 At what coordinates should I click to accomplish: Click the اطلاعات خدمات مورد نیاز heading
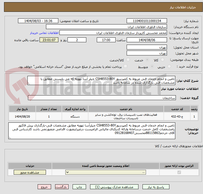coord(180,89)
